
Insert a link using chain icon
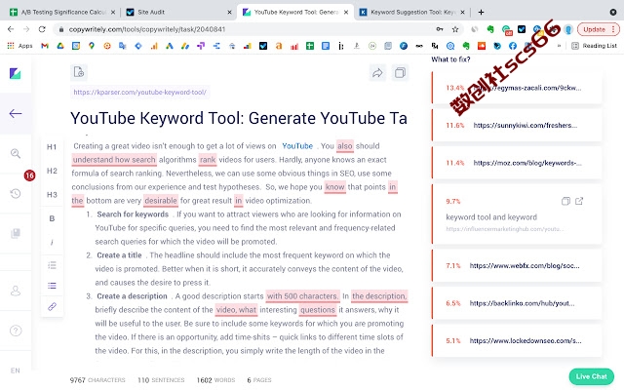pos(52,306)
